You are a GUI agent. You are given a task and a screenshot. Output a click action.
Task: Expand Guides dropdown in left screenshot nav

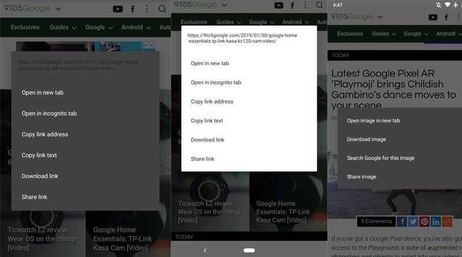(x=63, y=27)
